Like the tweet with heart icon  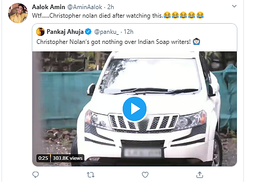click(x=145, y=175)
